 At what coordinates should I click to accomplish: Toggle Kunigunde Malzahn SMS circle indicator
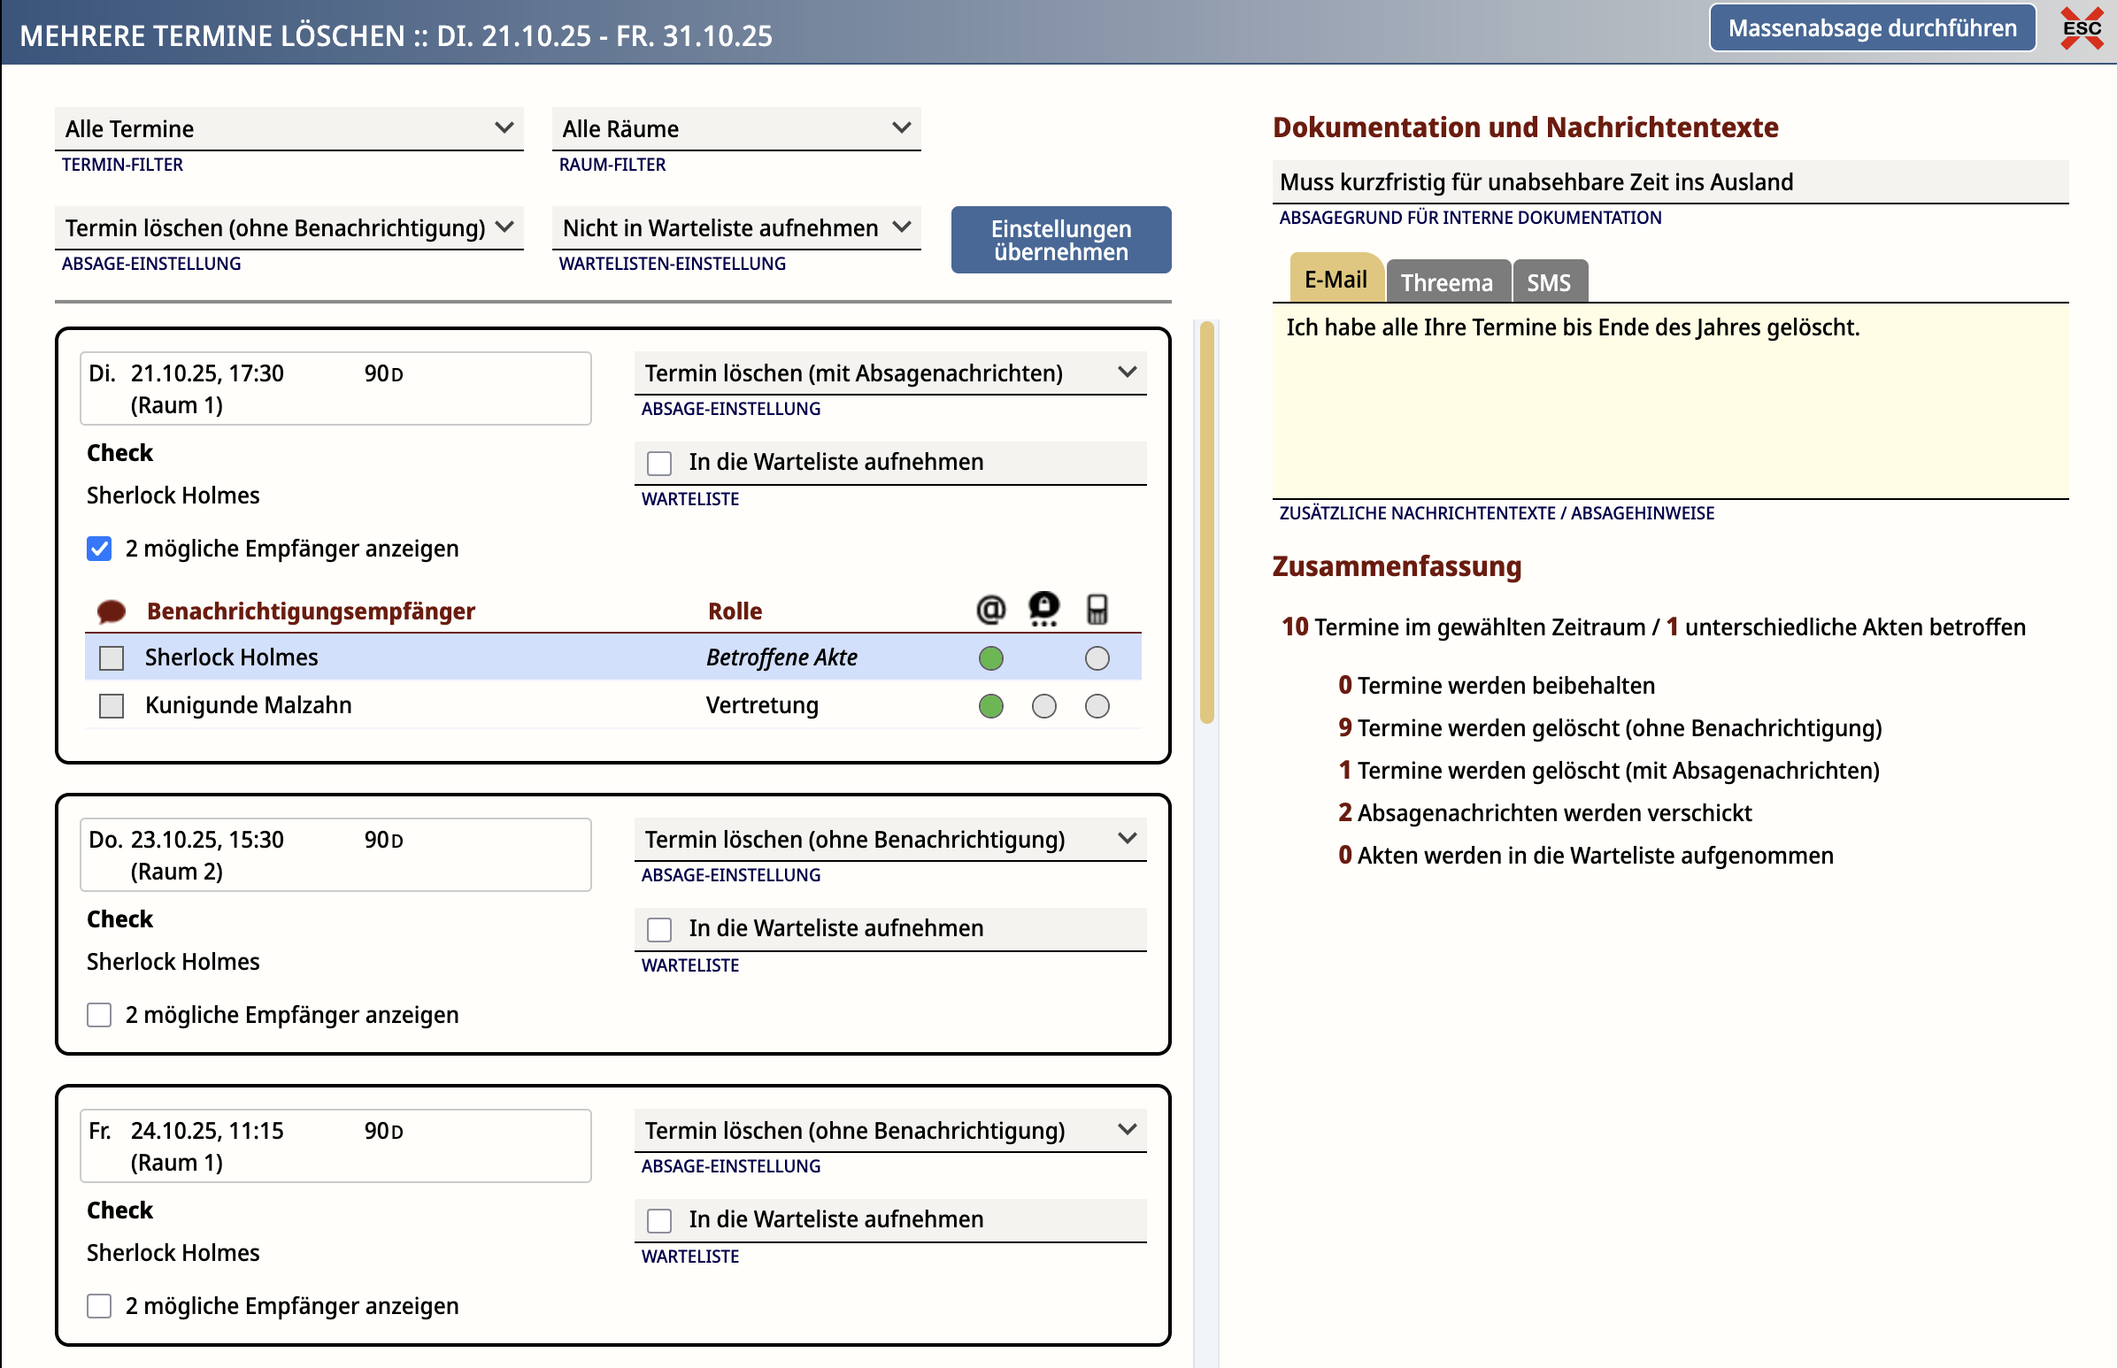pyautogui.click(x=1097, y=706)
